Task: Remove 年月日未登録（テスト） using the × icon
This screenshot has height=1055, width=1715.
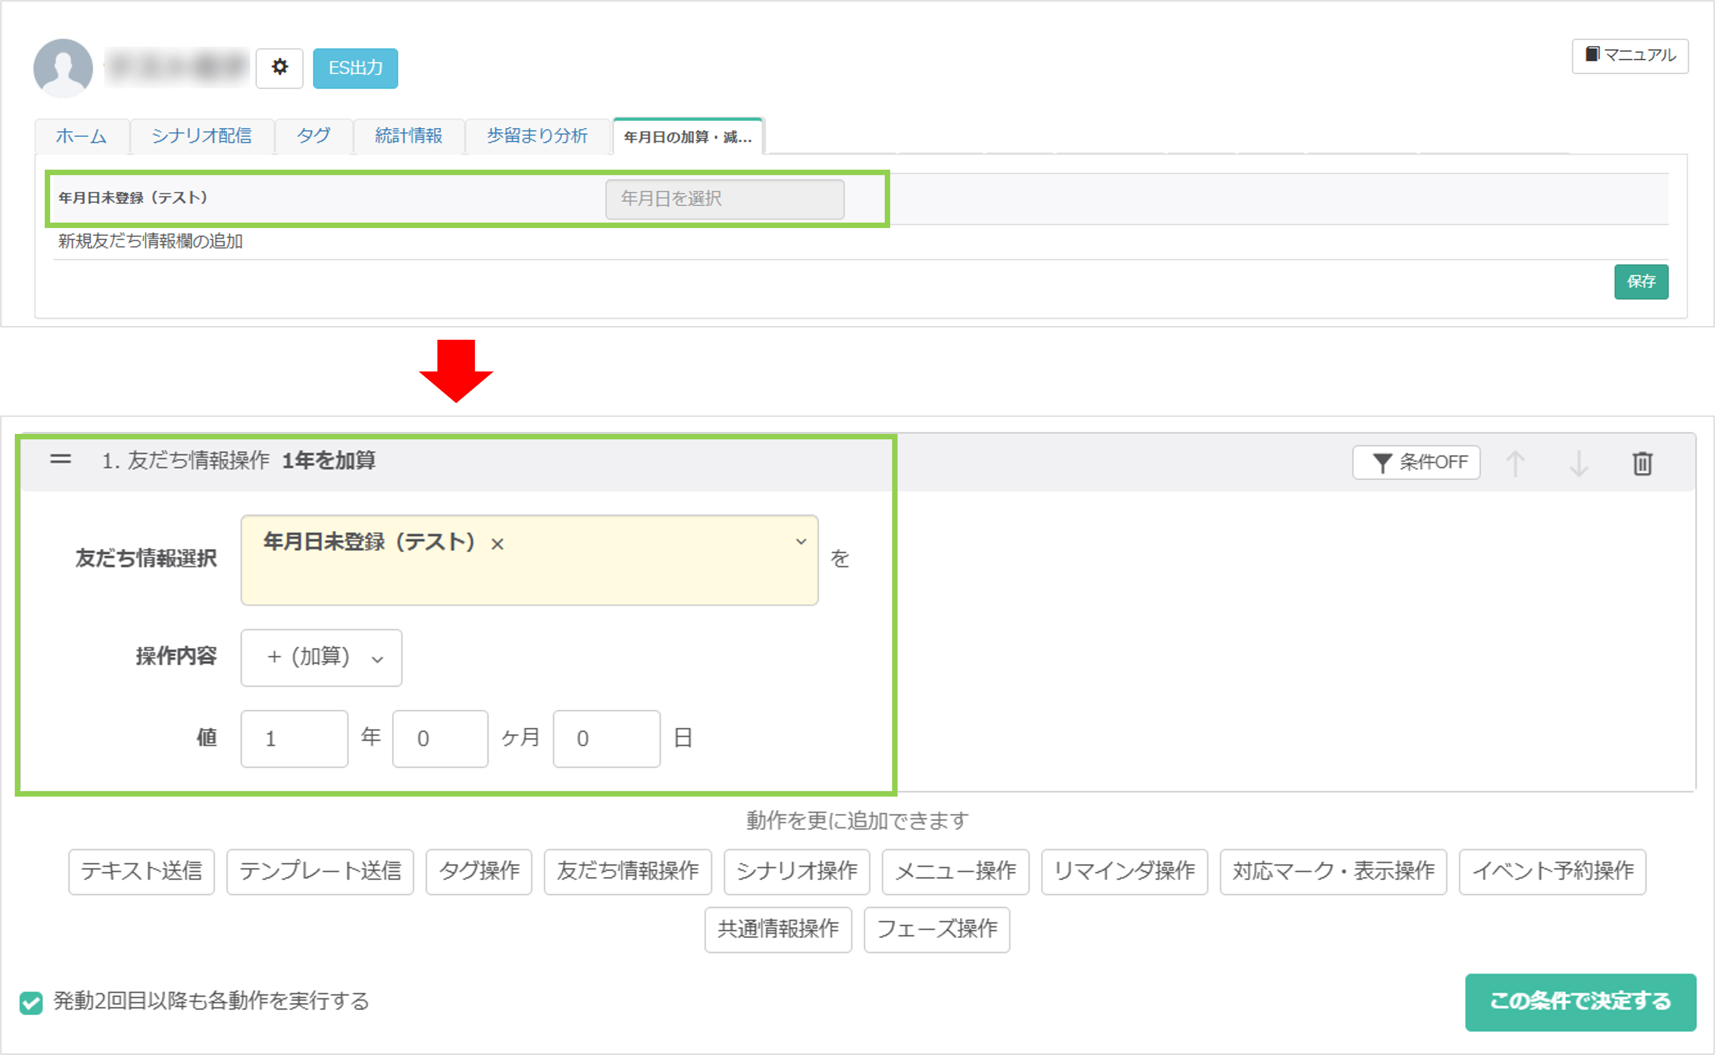Action: coord(497,544)
